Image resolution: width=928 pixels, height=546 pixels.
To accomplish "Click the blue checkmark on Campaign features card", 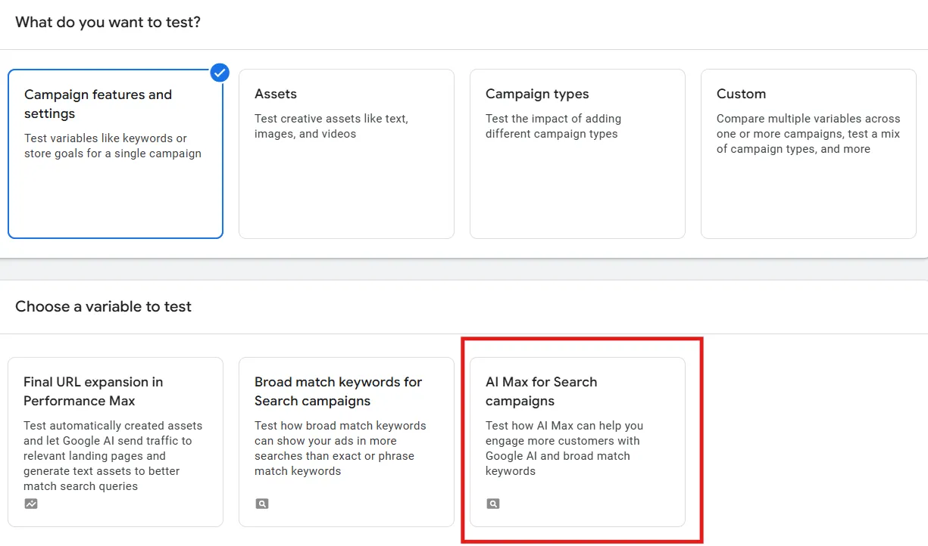I will (x=220, y=73).
